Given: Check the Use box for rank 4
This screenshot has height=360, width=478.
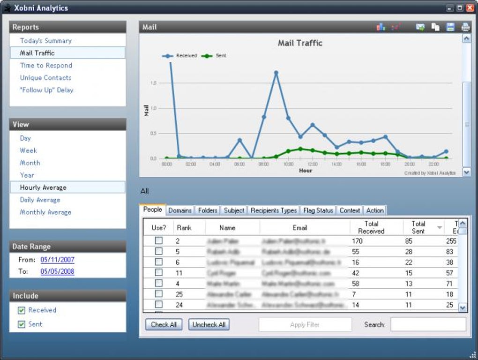Looking at the screenshot, I should (158, 283).
